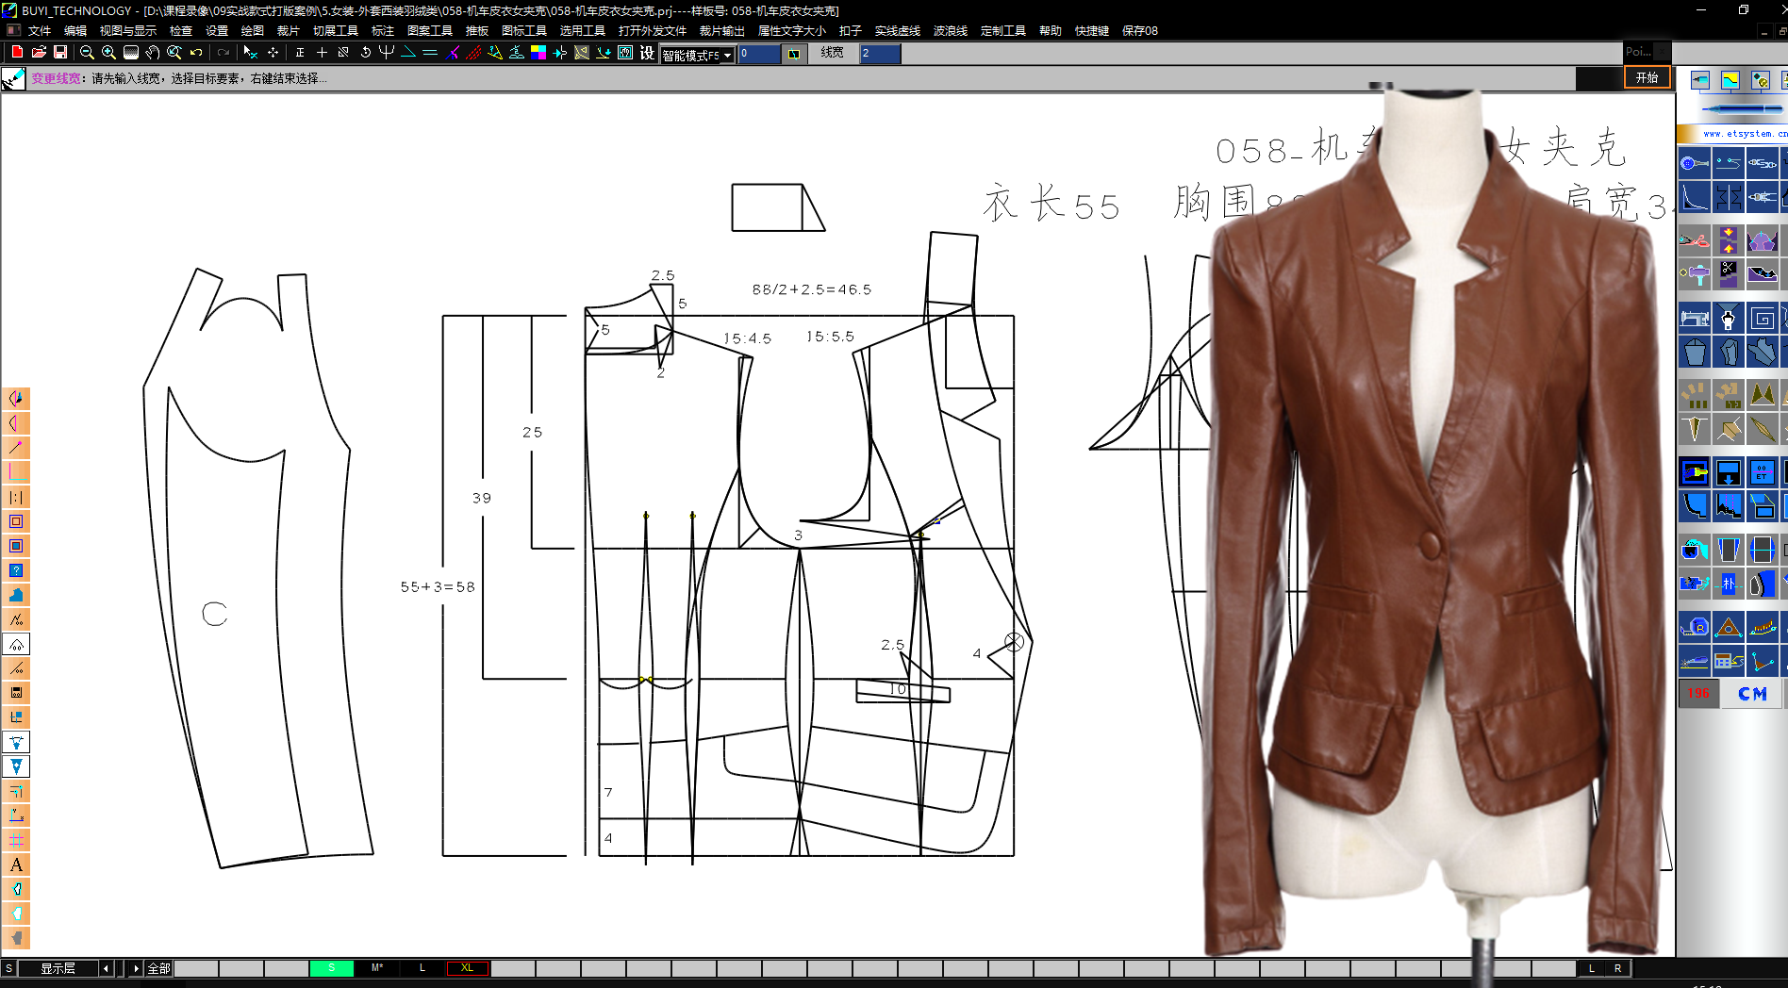Viewport: 1788px width, 988px height.
Task: Click the pocket piece icon in right panel
Action: point(1694,352)
